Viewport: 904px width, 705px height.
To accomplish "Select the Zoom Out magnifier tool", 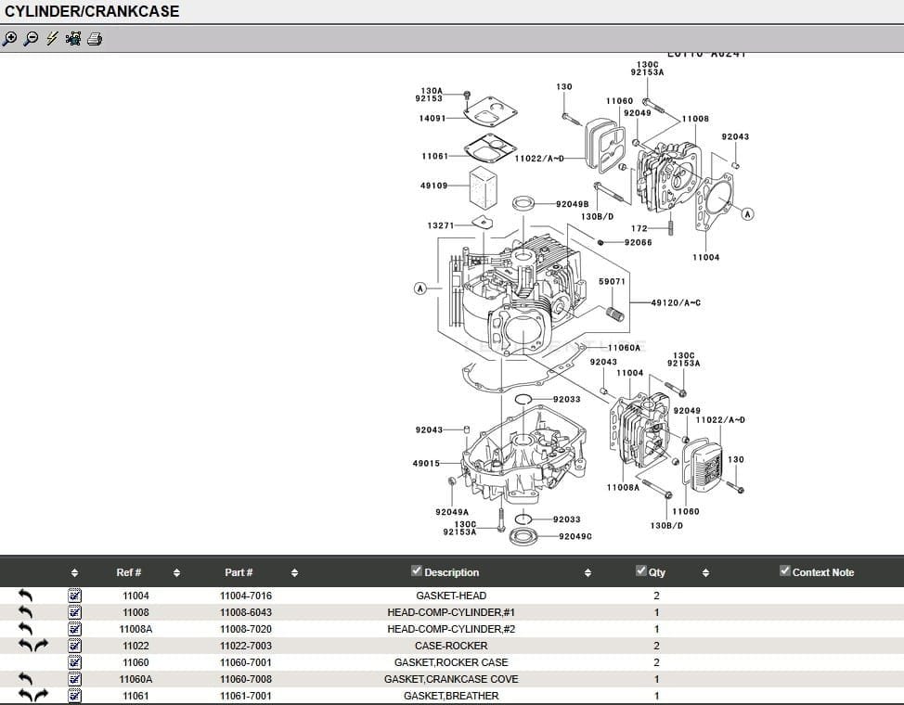I will click(x=30, y=39).
